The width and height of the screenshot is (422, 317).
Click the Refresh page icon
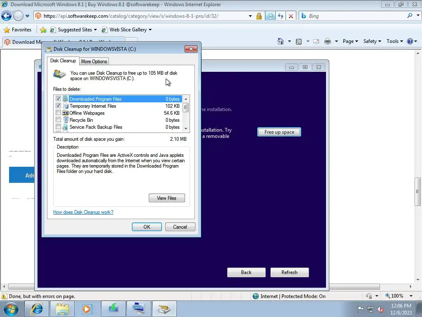pos(280,16)
